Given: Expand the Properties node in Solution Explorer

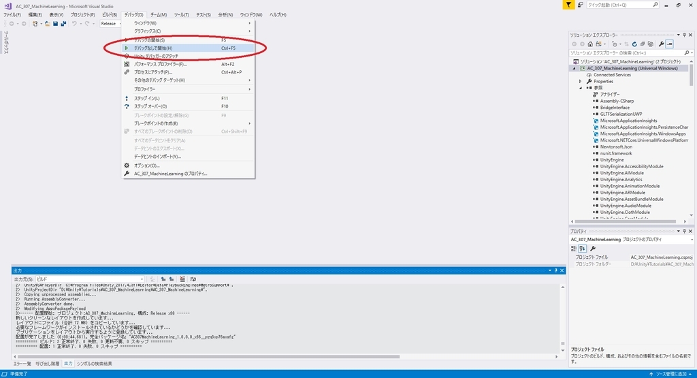Looking at the screenshot, I should tap(580, 81).
